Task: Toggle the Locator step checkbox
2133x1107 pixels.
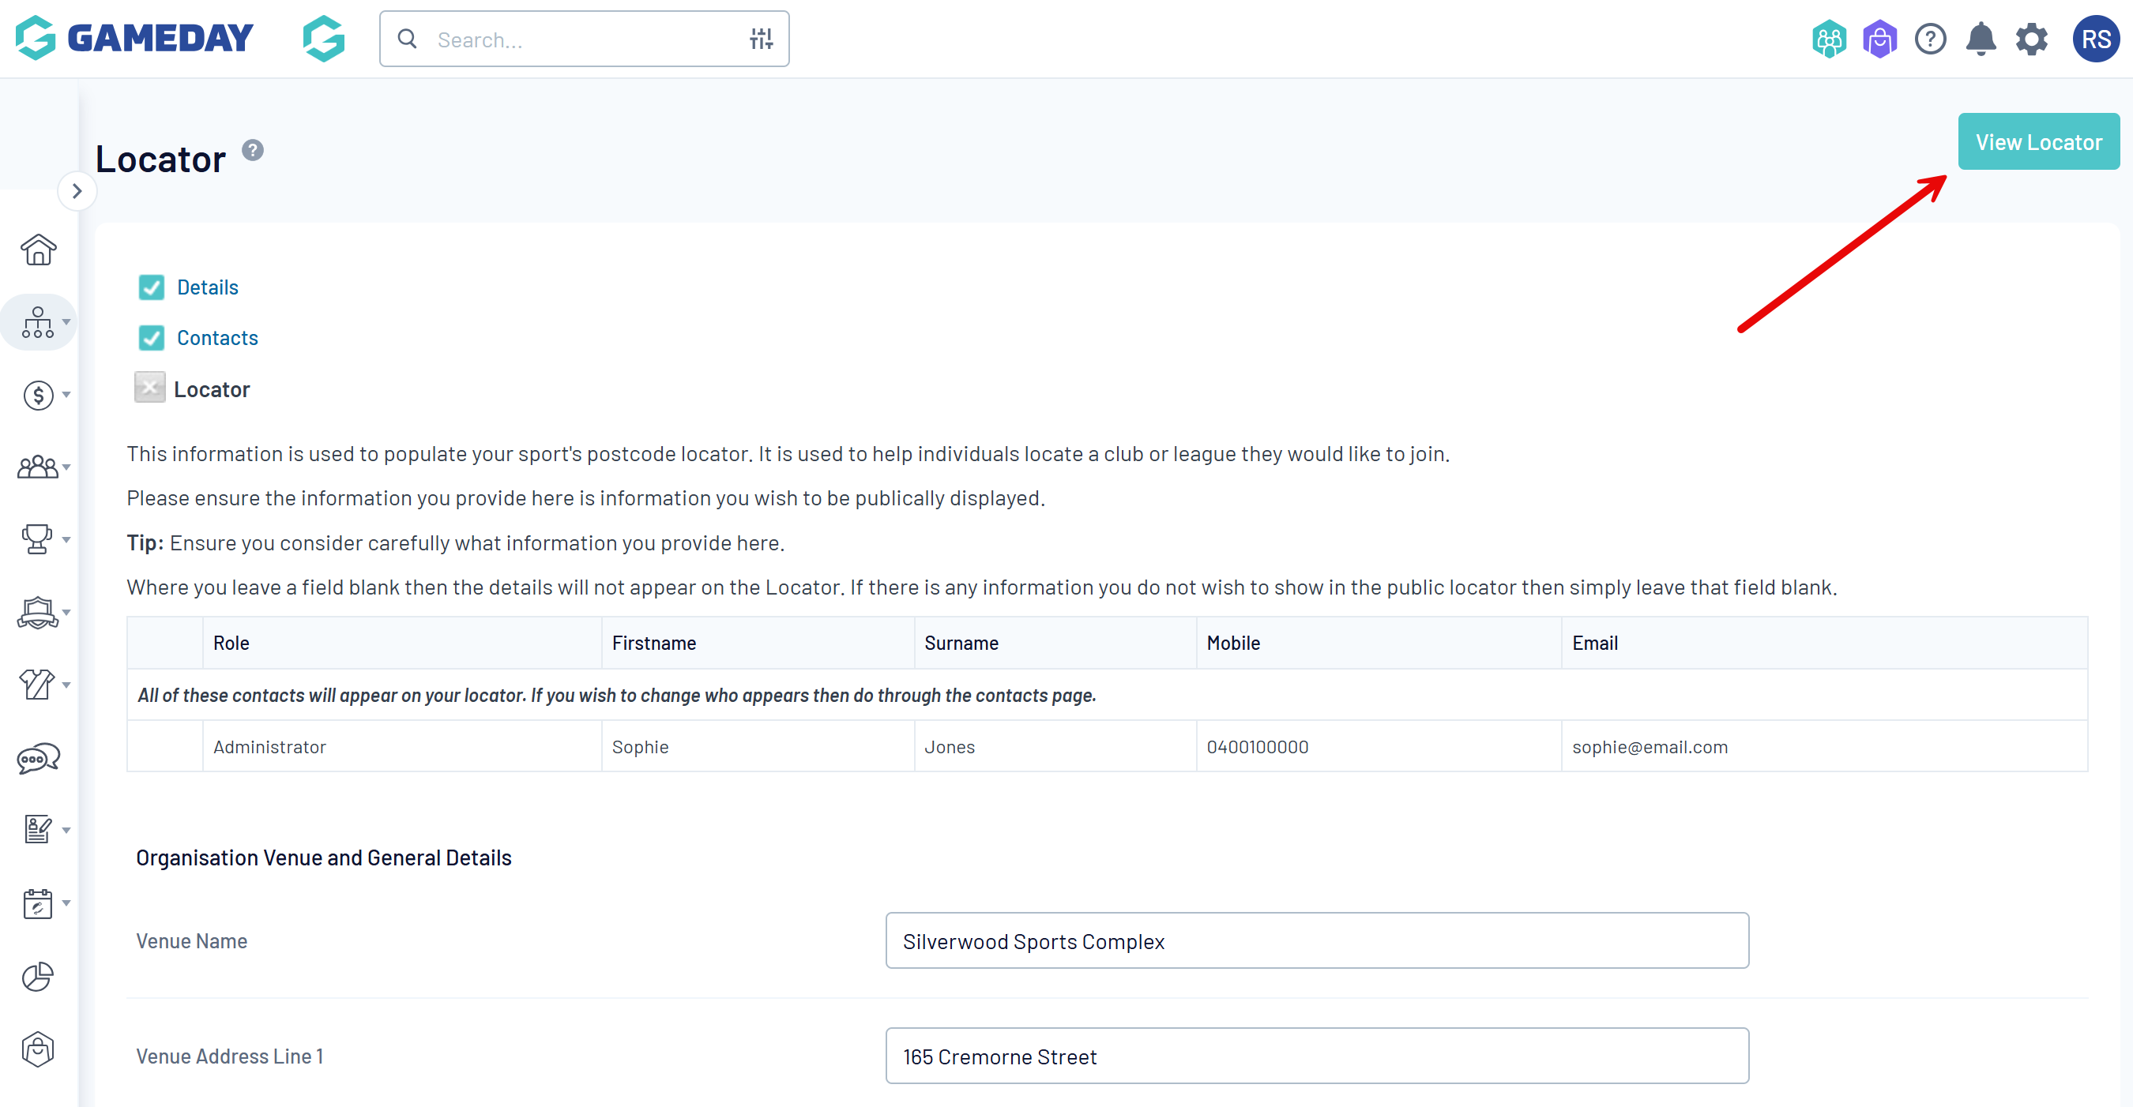Action: click(x=150, y=388)
